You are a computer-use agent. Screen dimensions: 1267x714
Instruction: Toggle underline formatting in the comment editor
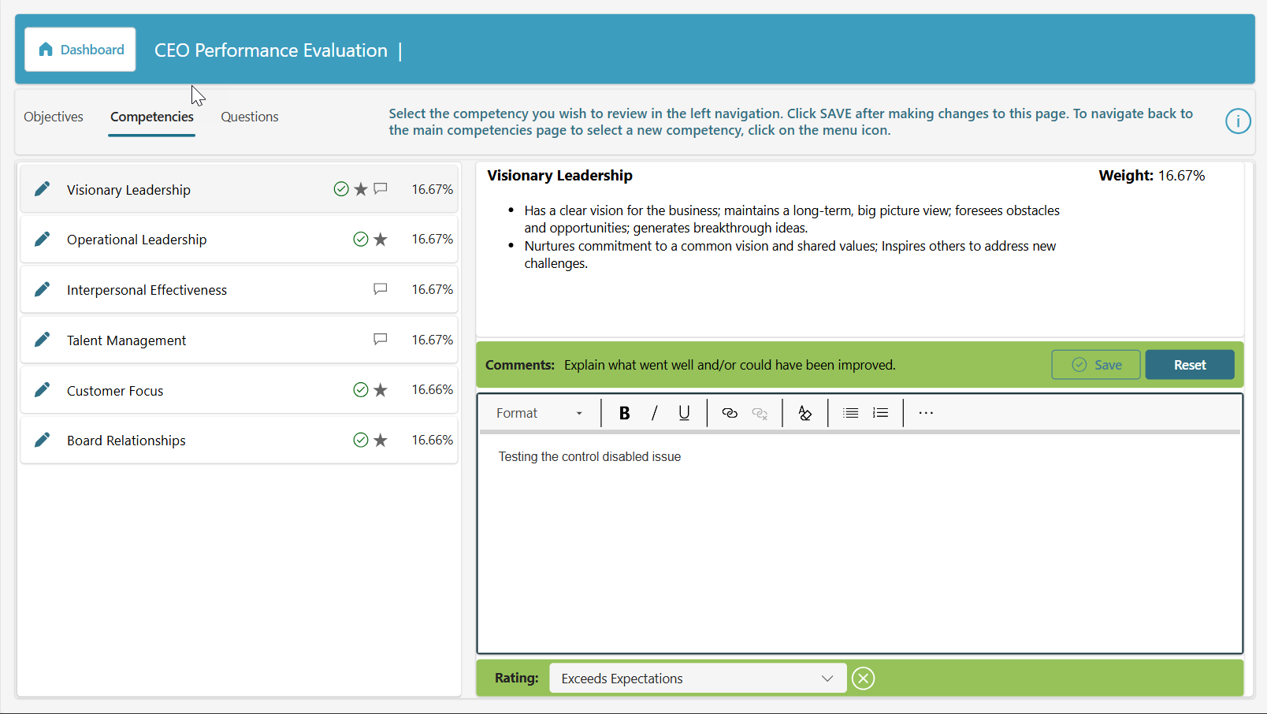[x=684, y=413]
